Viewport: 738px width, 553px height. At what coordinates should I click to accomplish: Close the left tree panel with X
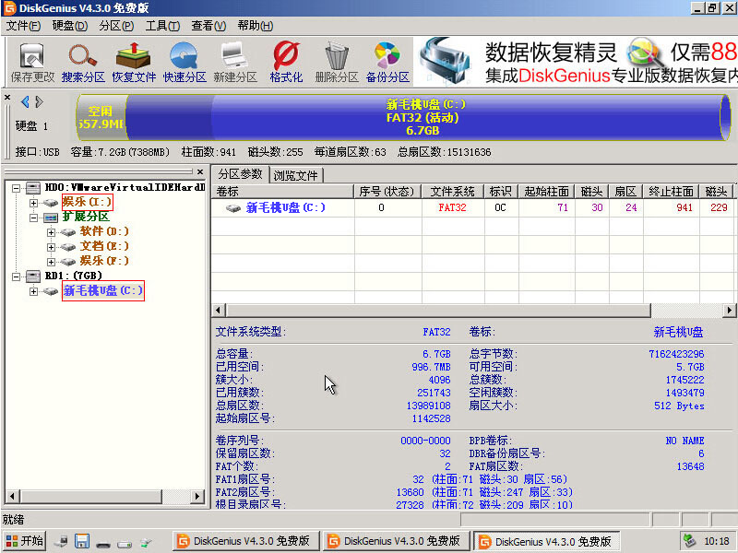pyautogui.click(x=200, y=171)
